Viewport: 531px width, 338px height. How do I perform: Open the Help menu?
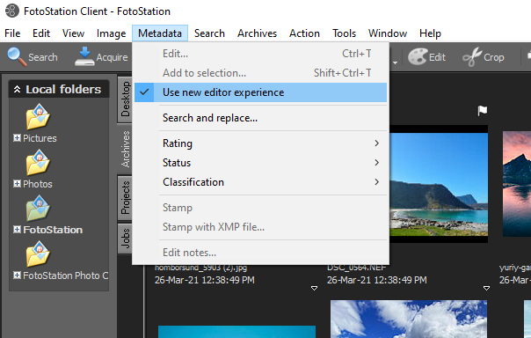click(x=430, y=33)
